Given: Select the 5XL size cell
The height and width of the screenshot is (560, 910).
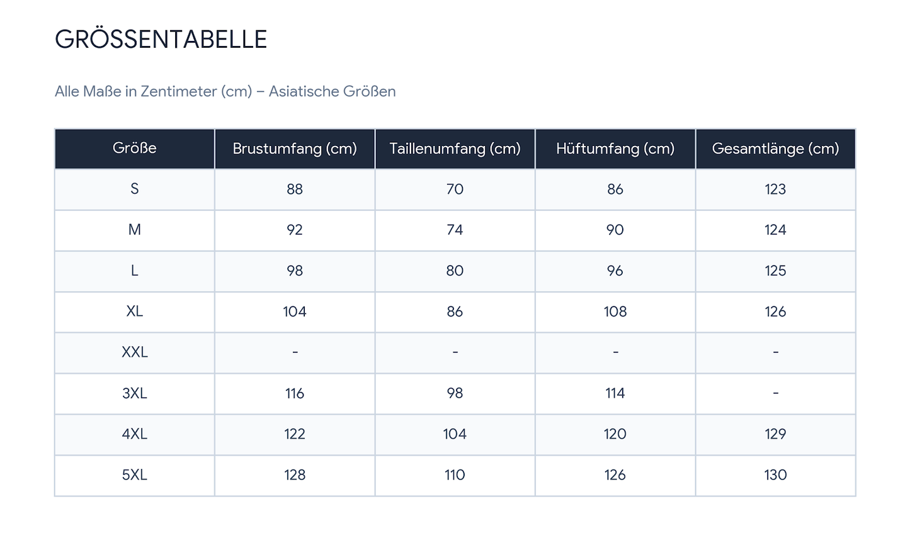Looking at the screenshot, I should (x=135, y=475).
